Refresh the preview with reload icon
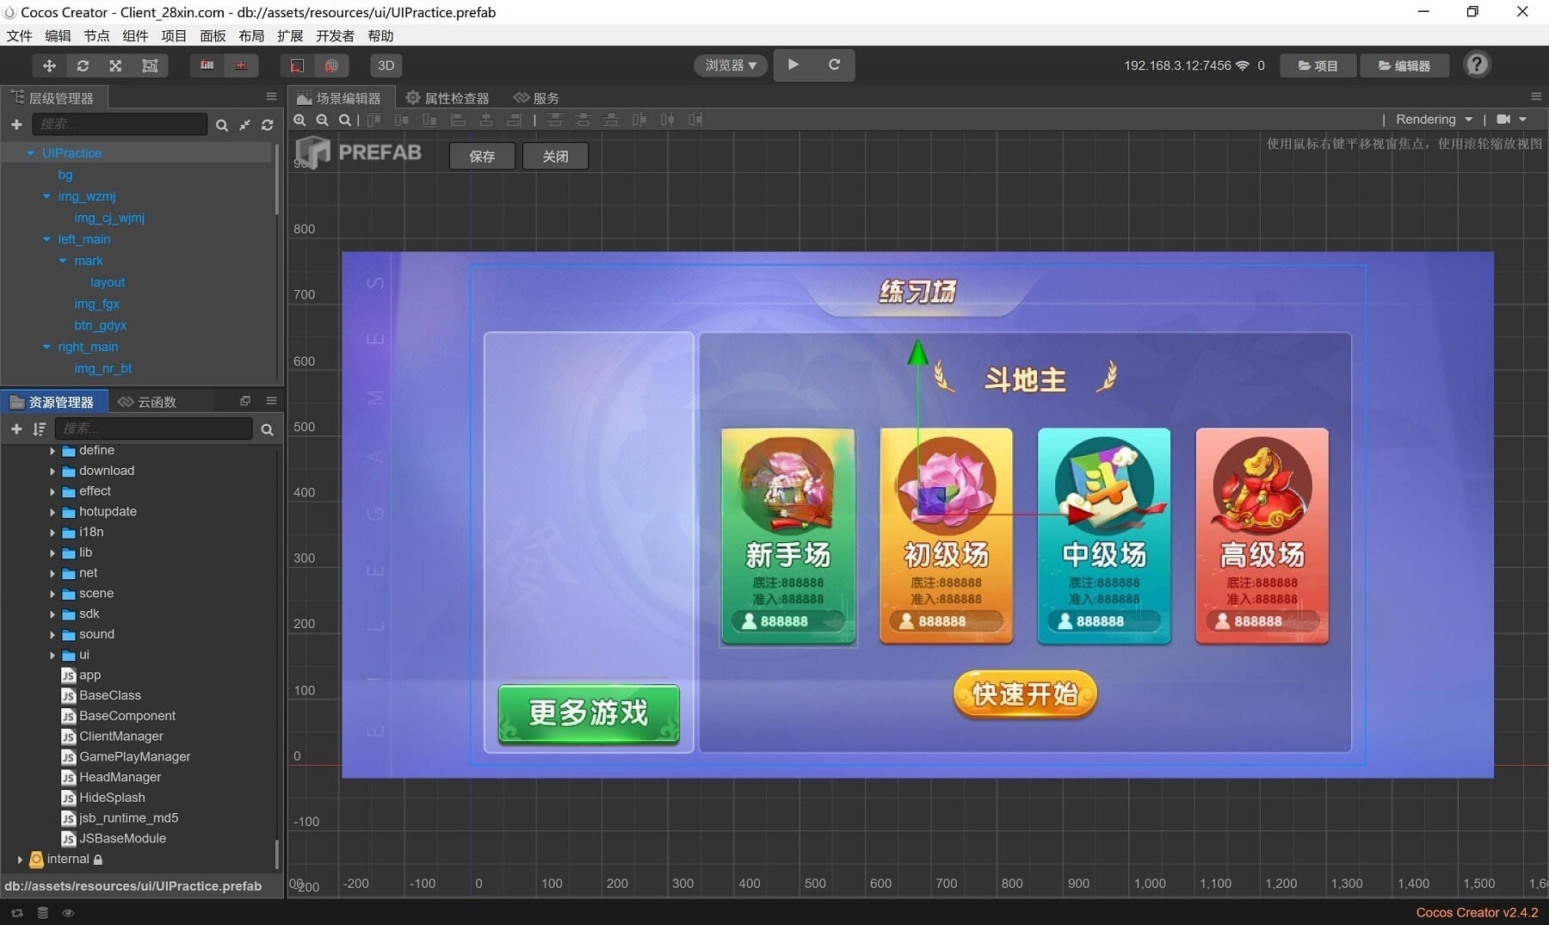The image size is (1549, 925). [x=834, y=65]
